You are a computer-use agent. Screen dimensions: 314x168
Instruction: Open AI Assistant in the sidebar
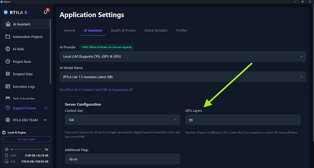click(x=26, y=24)
